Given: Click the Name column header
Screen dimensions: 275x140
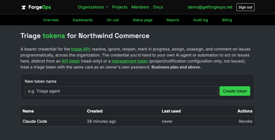Looking at the screenshot, I should click(28, 111).
